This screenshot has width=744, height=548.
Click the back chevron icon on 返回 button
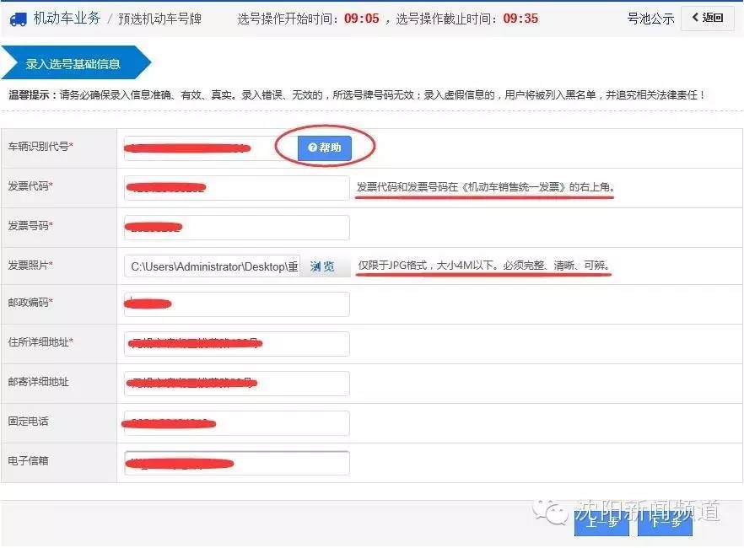point(697,17)
